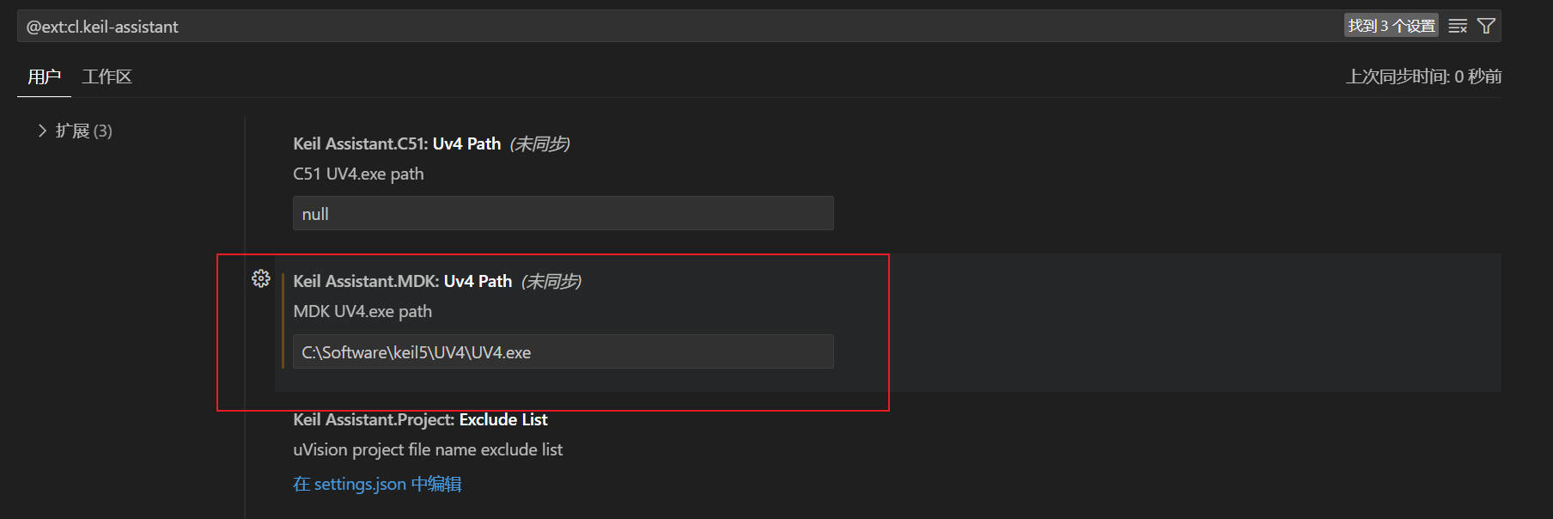Select the 扩展 (3) tree entry label
Screen dimensions: 1553x519
(84, 131)
